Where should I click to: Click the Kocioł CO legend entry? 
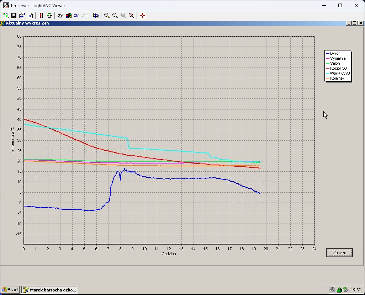338,68
